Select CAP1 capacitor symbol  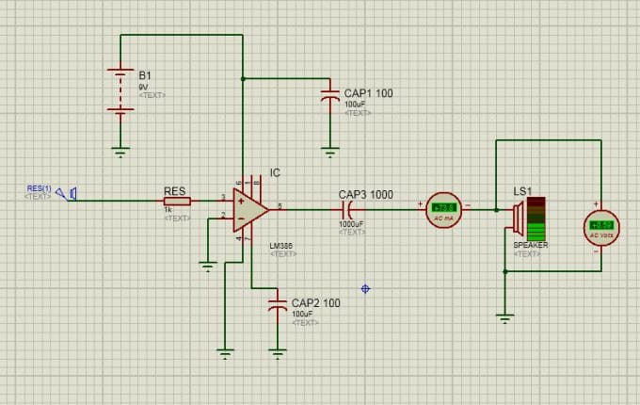[x=330, y=96]
